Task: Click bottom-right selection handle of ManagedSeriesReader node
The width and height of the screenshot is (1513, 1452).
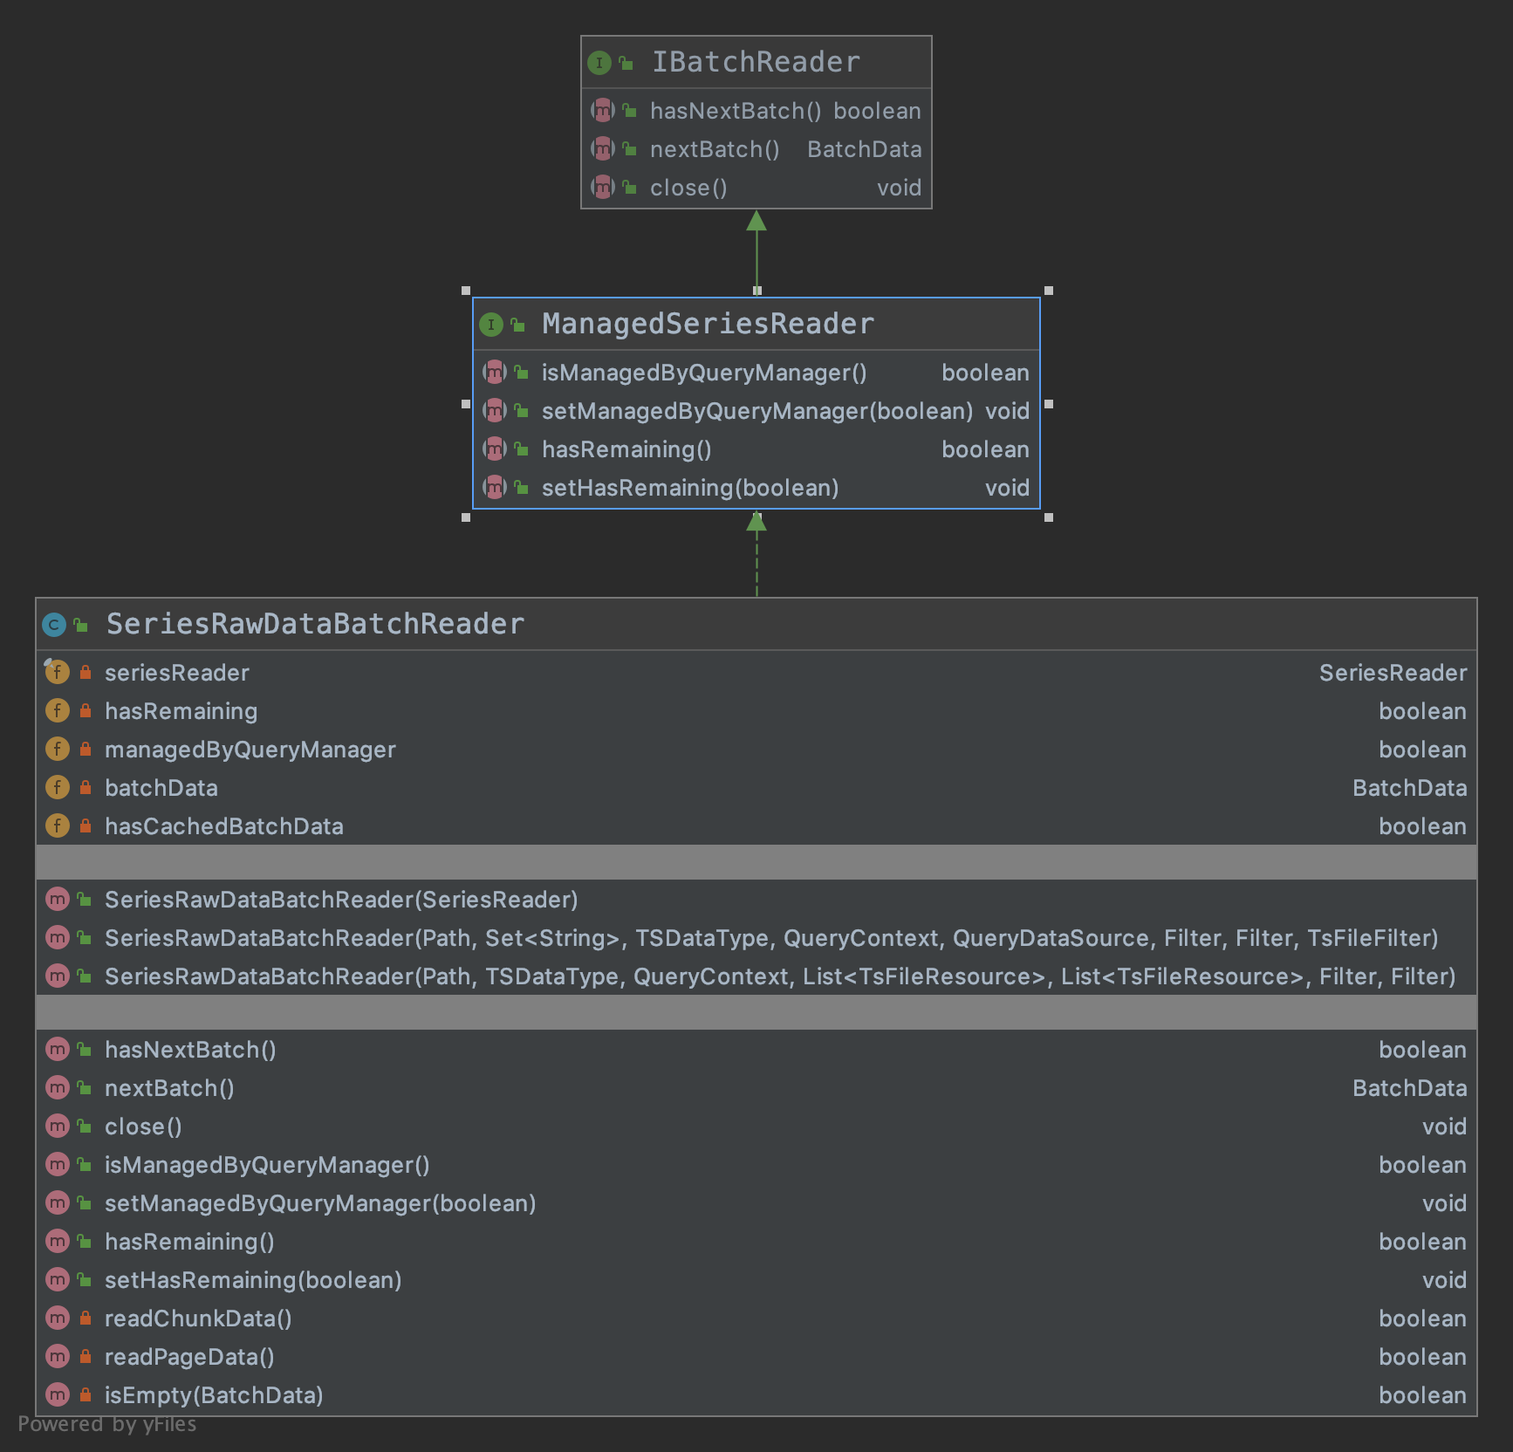Action: [1049, 517]
